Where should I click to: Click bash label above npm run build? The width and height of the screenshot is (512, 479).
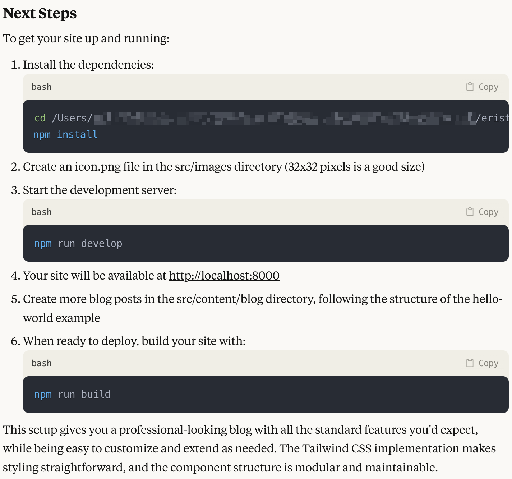click(x=42, y=363)
